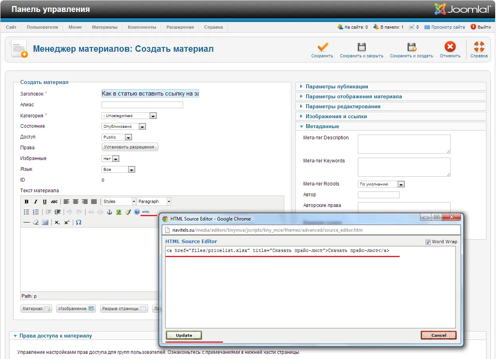This screenshot has width=496, height=359.
Task: Open the Styles dropdown in editor
Action: tap(119, 202)
